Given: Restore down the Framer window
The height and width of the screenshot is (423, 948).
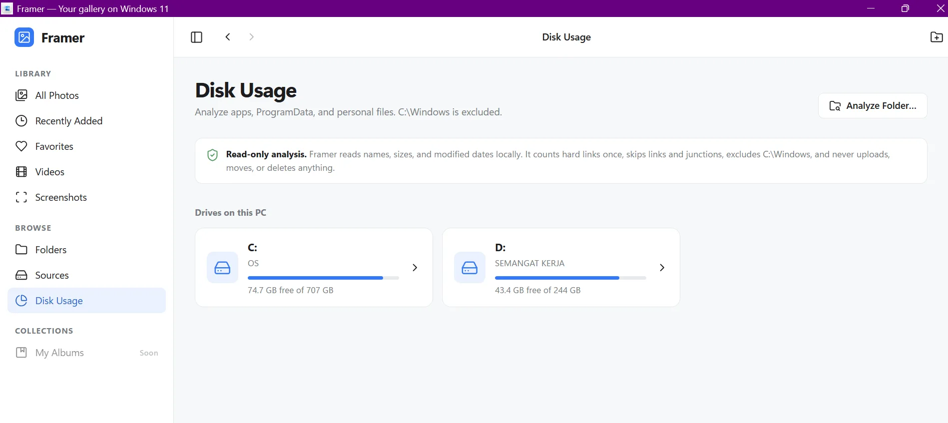Looking at the screenshot, I should click(x=905, y=8).
